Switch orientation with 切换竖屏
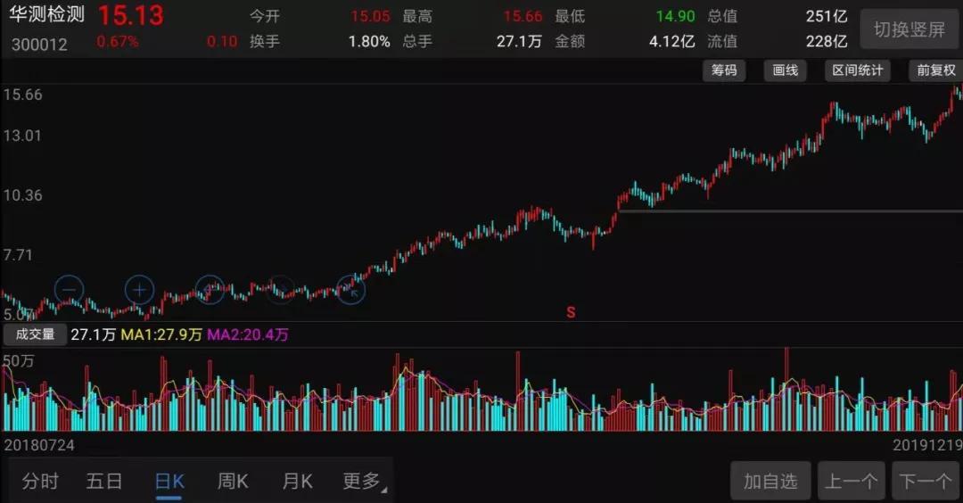The height and width of the screenshot is (503, 963). 909,29
